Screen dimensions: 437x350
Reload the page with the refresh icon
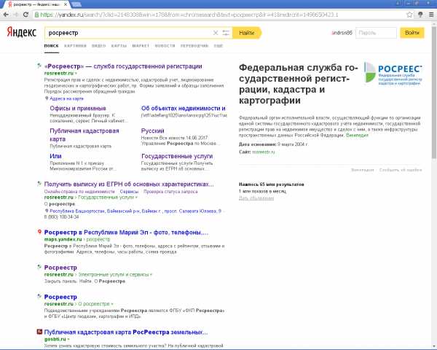(x=25, y=15)
